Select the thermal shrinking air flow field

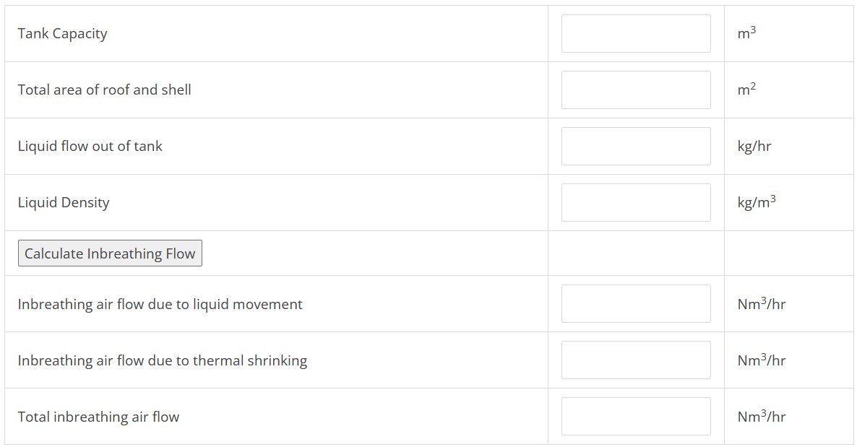tap(636, 360)
